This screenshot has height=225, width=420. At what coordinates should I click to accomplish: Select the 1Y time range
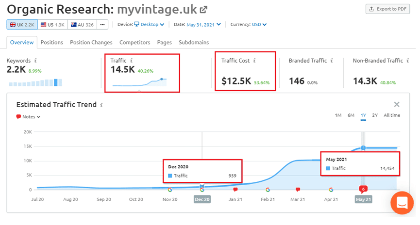pos(363,115)
